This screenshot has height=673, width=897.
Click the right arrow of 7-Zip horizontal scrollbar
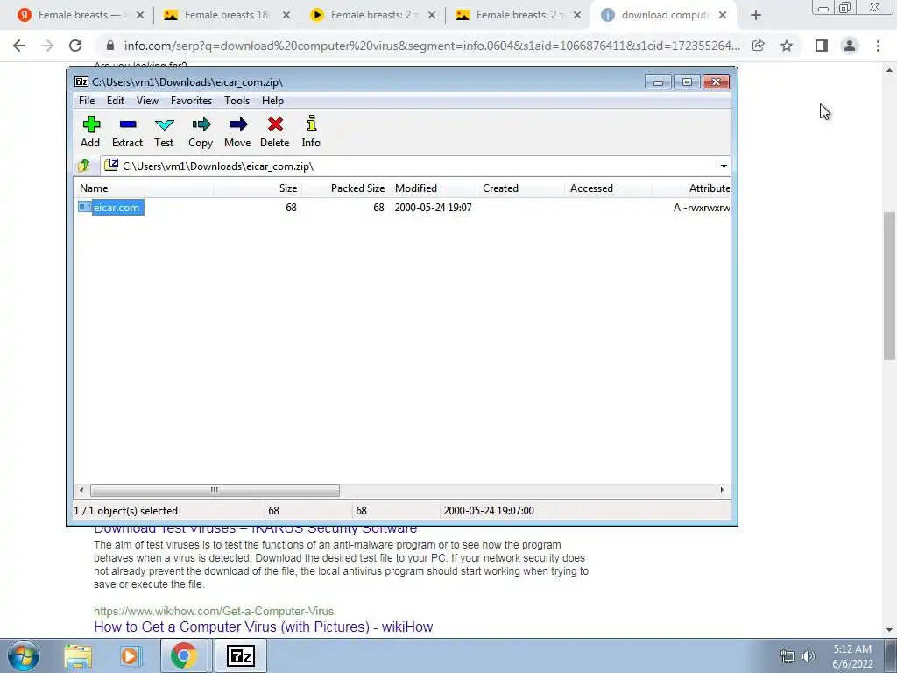coord(722,491)
